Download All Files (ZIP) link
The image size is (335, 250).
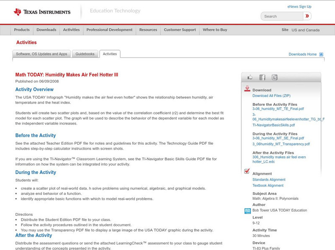coord(271,96)
